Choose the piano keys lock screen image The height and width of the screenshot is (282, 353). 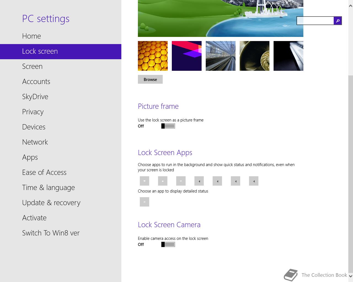coord(288,56)
